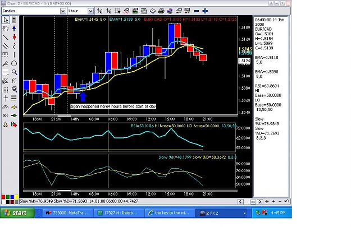Pick the yellow color swatch

[16, 197]
